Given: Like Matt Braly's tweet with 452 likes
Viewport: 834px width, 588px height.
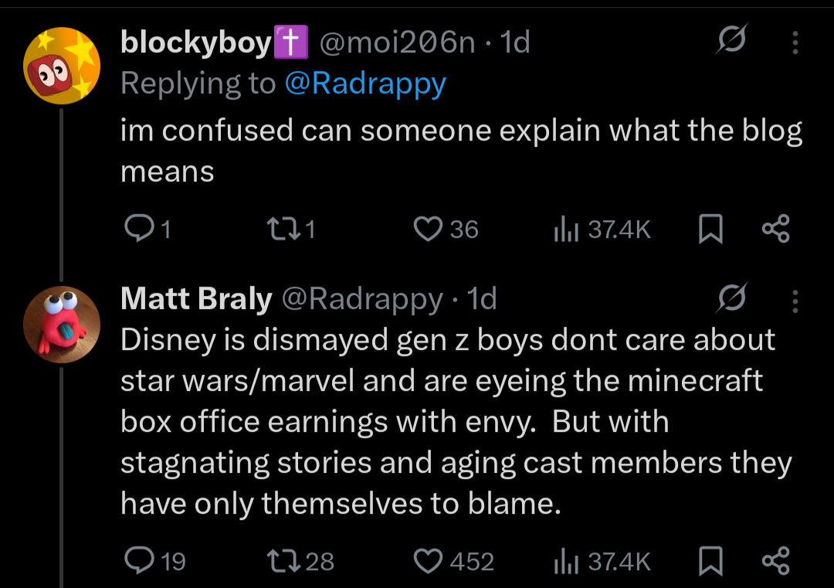Looking at the screenshot, I should point(427,560).
